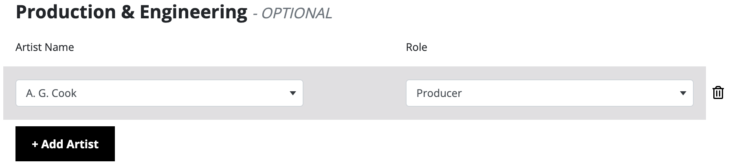
Task: Click the plus sign on the Add Artist button
Action: (x=35, y=144)
